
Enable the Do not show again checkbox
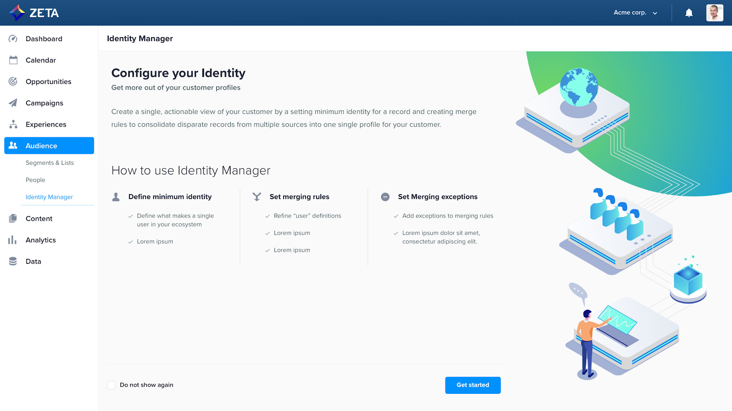[111, 385]
